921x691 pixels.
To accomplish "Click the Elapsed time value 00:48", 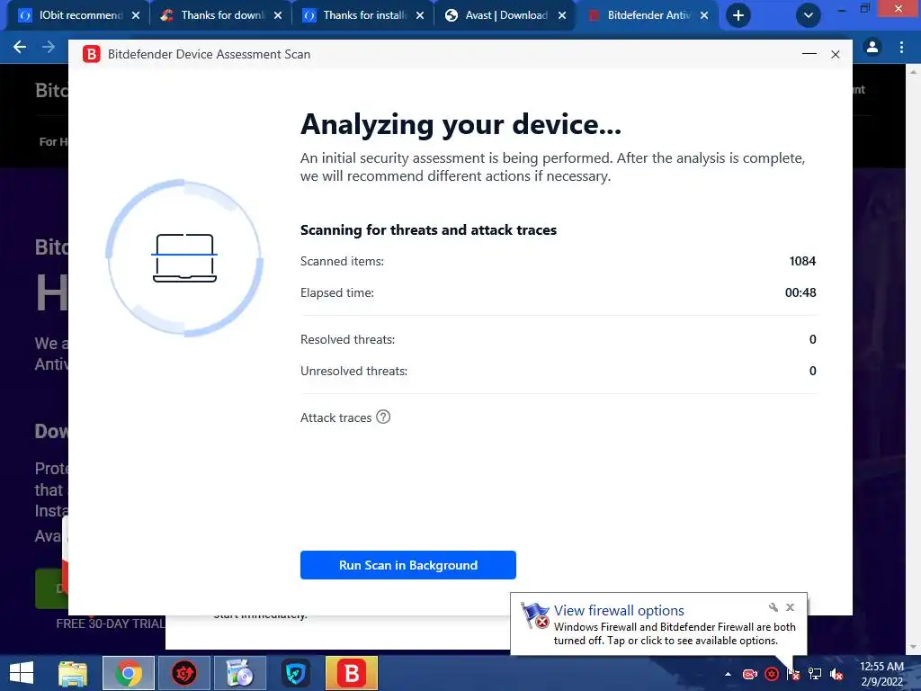I will coord(800,292).
